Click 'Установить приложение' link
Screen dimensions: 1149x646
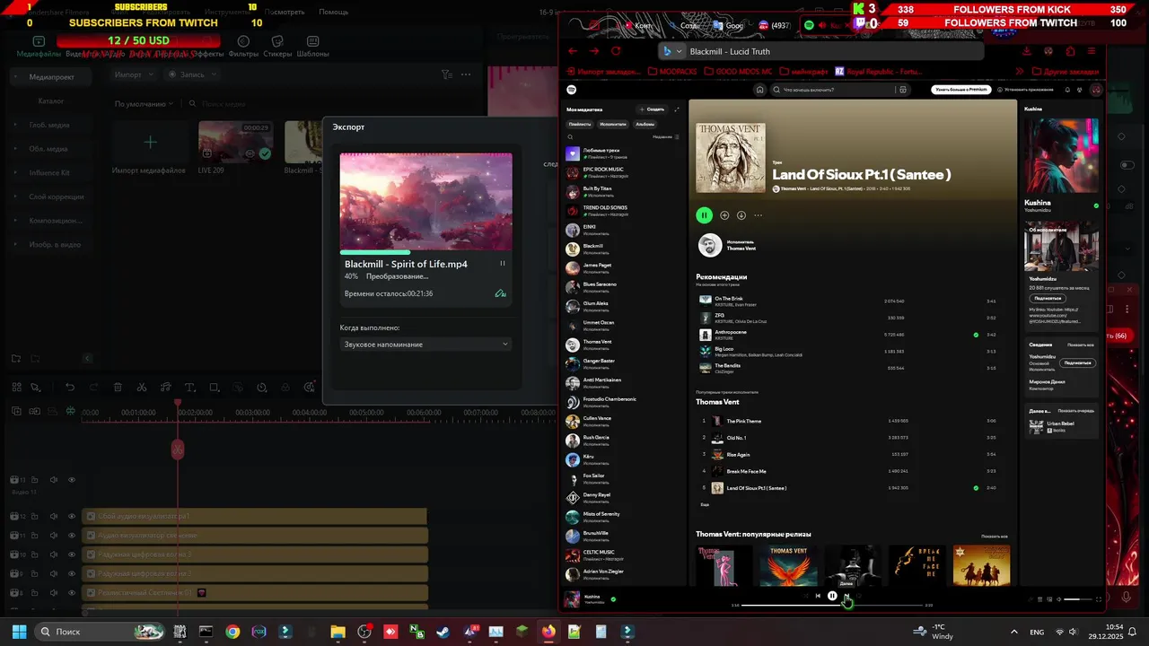click(x=1025, y=90)
